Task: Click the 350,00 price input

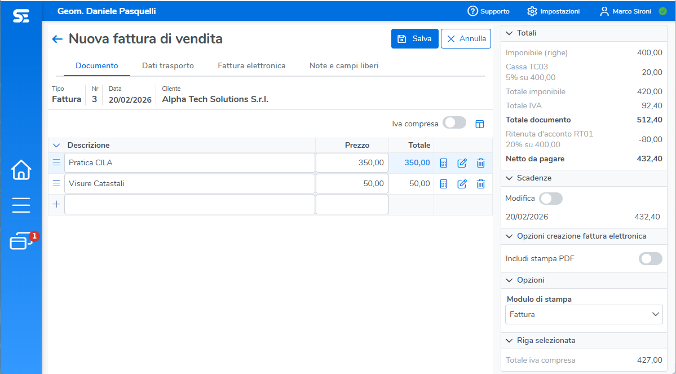Action: pyautogui.click(x=352, y=162)
